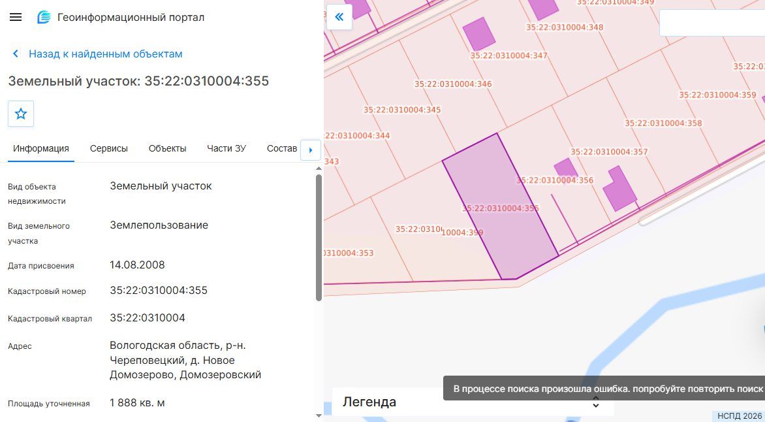765x422 pixels.
Task: Expand the Легенда panel
Action: coord(473,402)
